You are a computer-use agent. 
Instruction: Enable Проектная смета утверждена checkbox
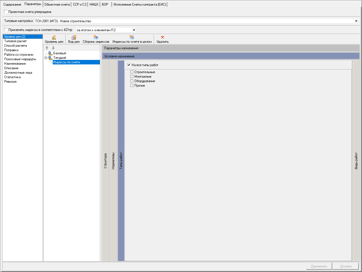[x=6, y=12]
